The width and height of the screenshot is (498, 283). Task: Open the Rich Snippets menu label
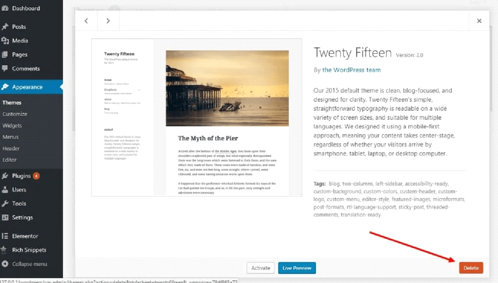(x=29, y=250)
